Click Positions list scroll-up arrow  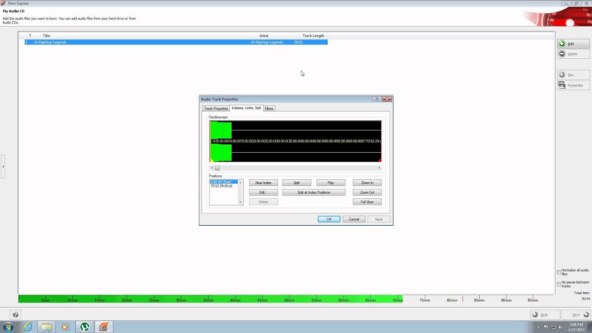(240, 182)
